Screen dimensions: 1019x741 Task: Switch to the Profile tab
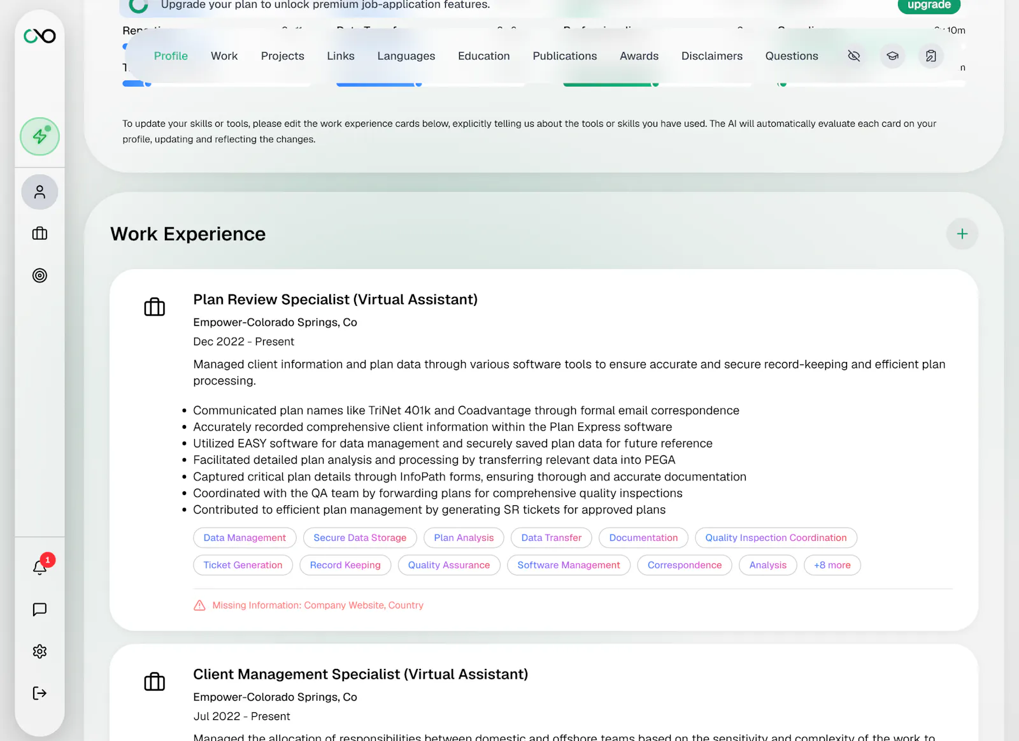tap(171, 56)
